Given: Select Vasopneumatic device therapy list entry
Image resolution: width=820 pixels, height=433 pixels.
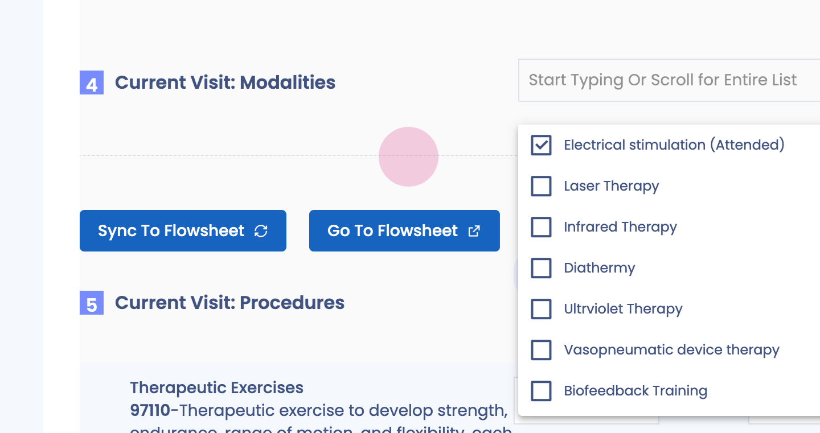Looking at the screenshot, I should [671, 350].
